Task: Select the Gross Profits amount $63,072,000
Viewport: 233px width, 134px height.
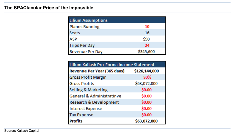Action: pos(146,83)
